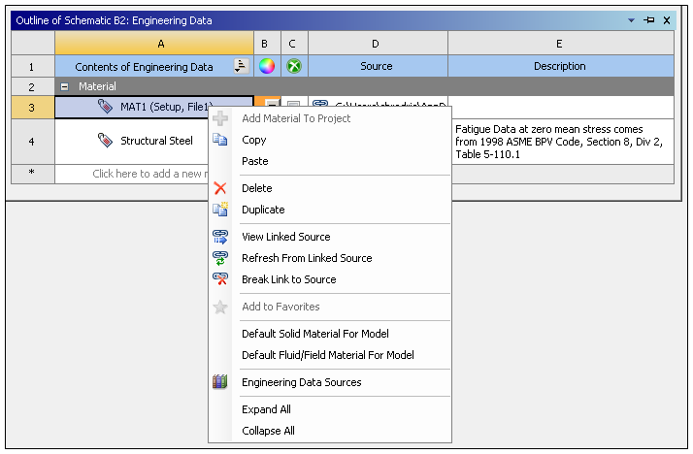Toggle the pin on the Outline panel
The image size is (693, 454).
coord(648,19)
